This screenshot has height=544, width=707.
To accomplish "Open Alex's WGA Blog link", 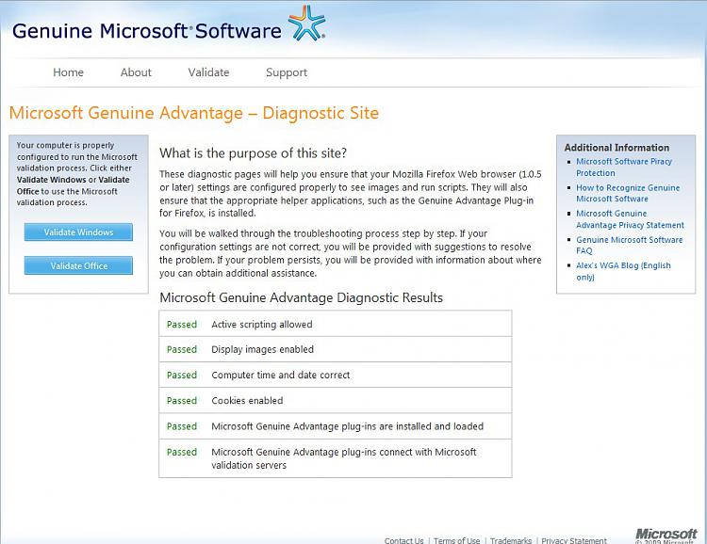I will tap(623, 271).
